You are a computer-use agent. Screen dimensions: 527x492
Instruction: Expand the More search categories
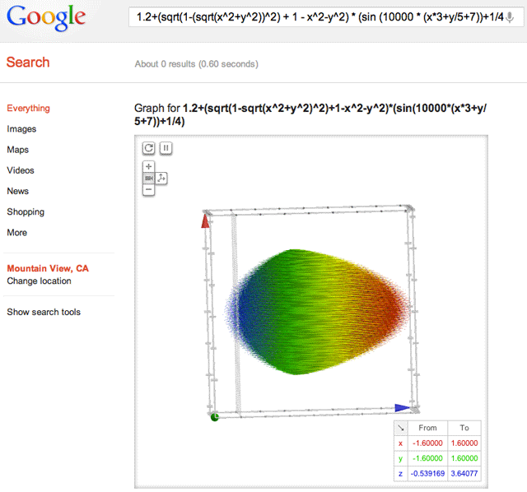coord(16,232)
